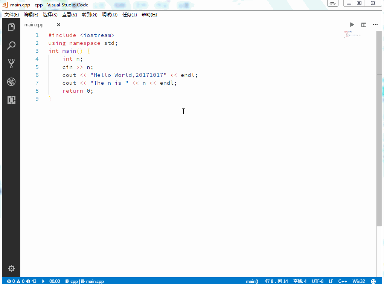Open Go to Line via 行 8, 列 14
This screenshot has height=284, width=384.
[276, 281]
